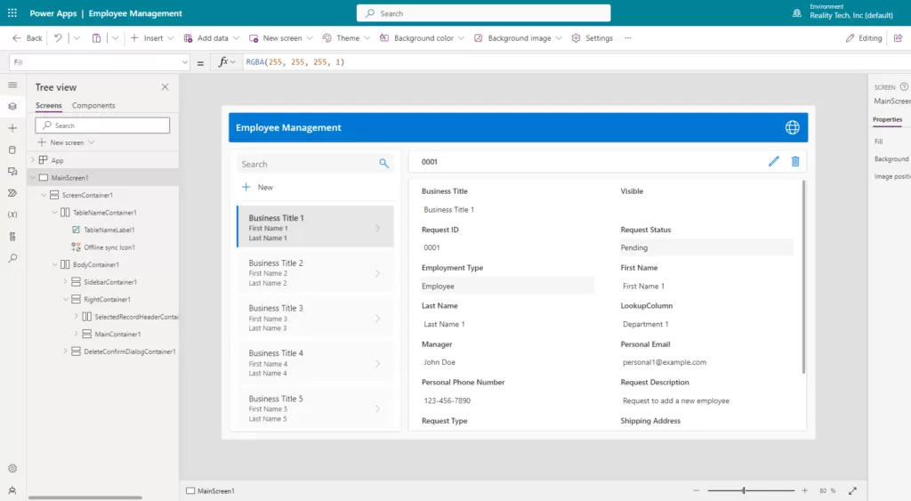Switch to the Components tab
The image size is (911, 501).
(93, 106)
